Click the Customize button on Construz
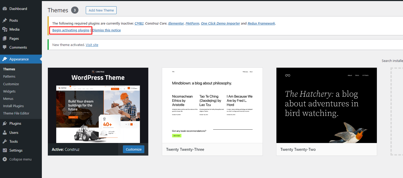This screenshot has height=178, width=403. tap(134, 149)
